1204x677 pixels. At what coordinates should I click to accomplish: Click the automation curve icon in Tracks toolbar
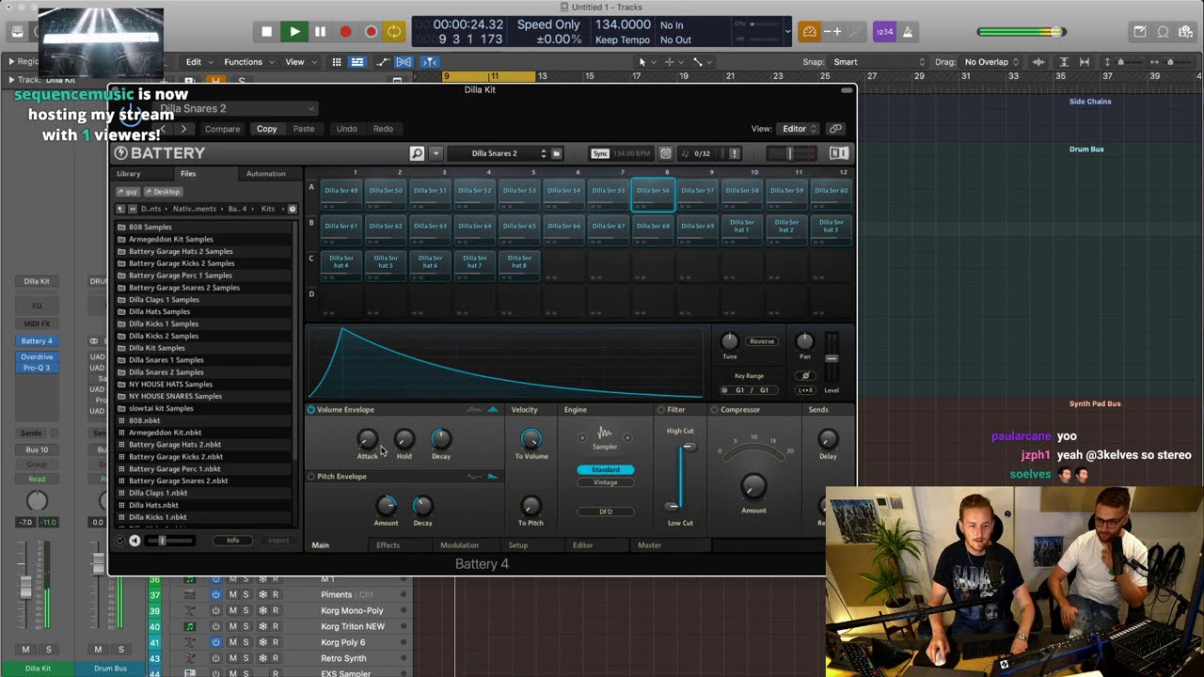coord(383,62)
